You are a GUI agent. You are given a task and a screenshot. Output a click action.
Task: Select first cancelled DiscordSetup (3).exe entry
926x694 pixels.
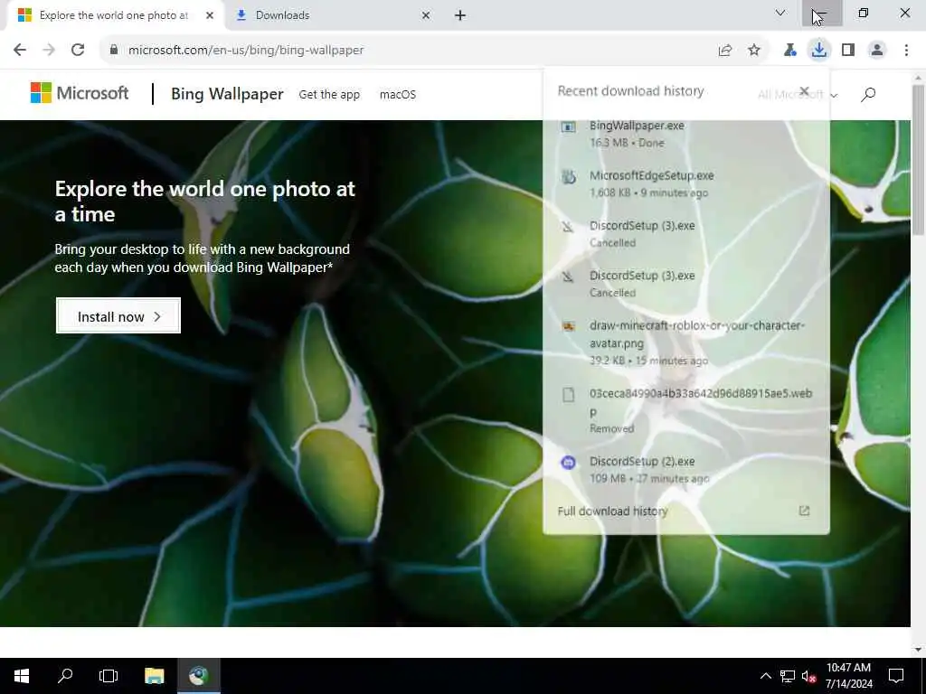coord(686,234)
